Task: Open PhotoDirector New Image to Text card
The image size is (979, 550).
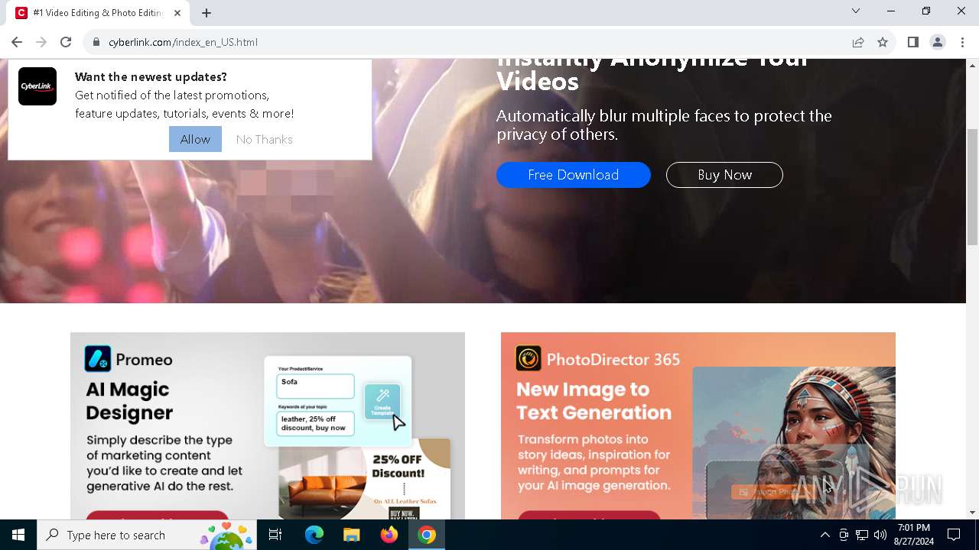Action: [x=698, y=425]
